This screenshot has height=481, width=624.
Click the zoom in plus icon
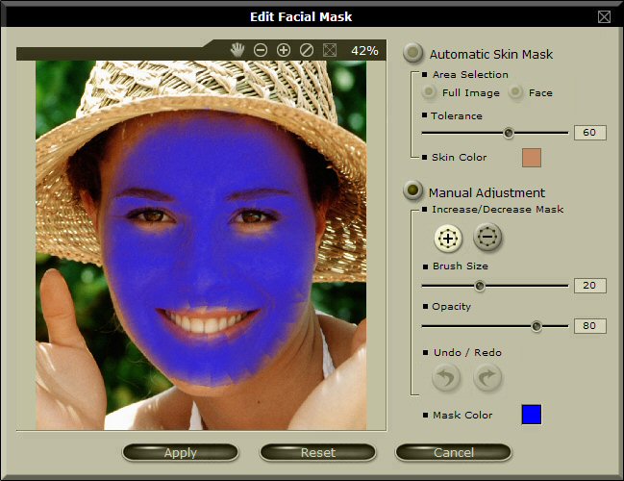pyautogui.click(x=284, y=50)
